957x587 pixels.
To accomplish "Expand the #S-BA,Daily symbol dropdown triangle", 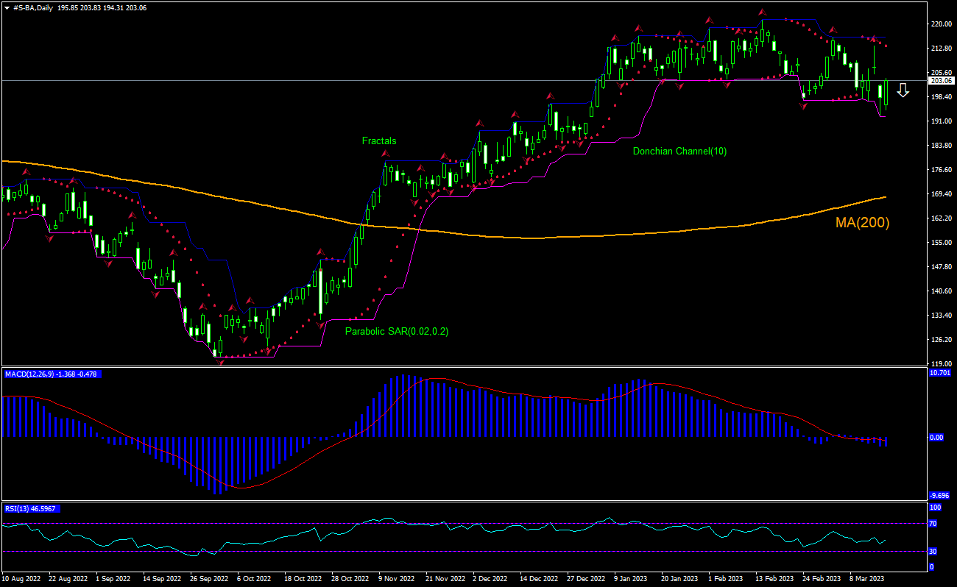I will click(x=6, y=9).
